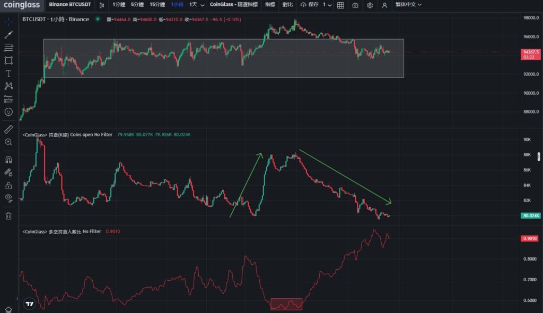Screen dimensions: 543x313
Task: Toggle magnet mode on
Action: [x=8, y=159]
